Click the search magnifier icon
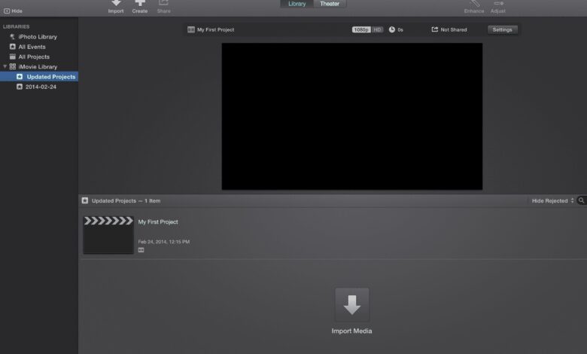The image size is (587, 354). pos(582,201)
